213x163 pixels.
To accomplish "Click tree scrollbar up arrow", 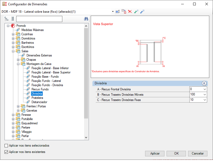I will click(x=86, y=26).
